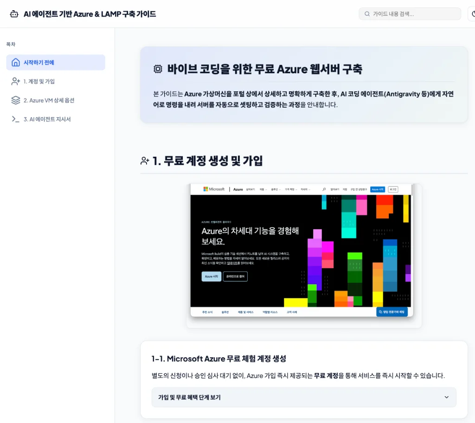
Task: Click 온라인으로 참여 button in screenshot
Action: pos(235,276)
